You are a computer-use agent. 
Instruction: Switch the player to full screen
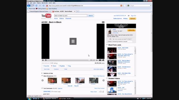tap(103, 60)
